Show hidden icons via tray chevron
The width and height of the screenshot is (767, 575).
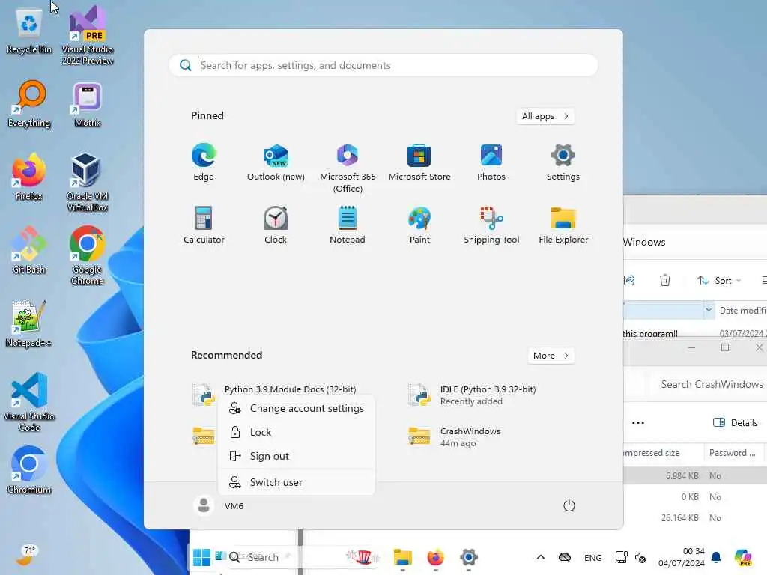541,557
